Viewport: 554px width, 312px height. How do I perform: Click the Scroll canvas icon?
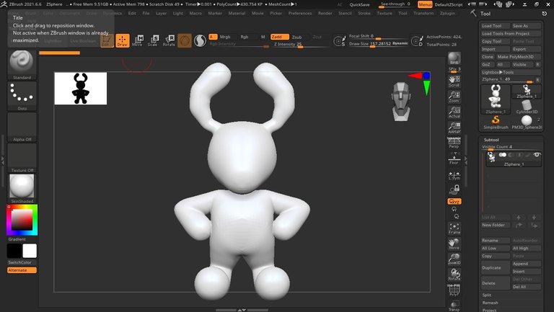point(454,81)
